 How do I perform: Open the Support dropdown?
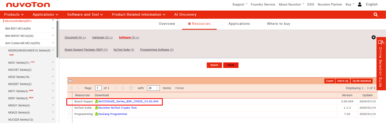tap(240, 4)
